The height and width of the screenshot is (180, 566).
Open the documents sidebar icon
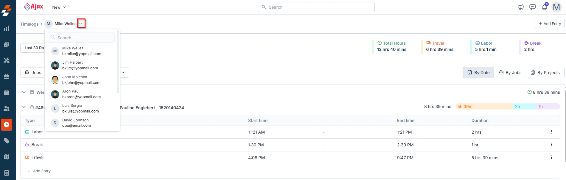pyautogui.click(x=7, y=45)
